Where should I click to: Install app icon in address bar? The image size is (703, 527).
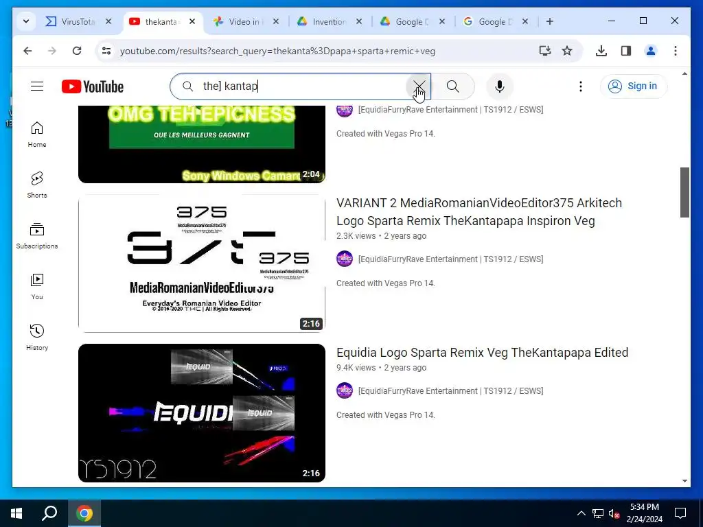(544, 51)
